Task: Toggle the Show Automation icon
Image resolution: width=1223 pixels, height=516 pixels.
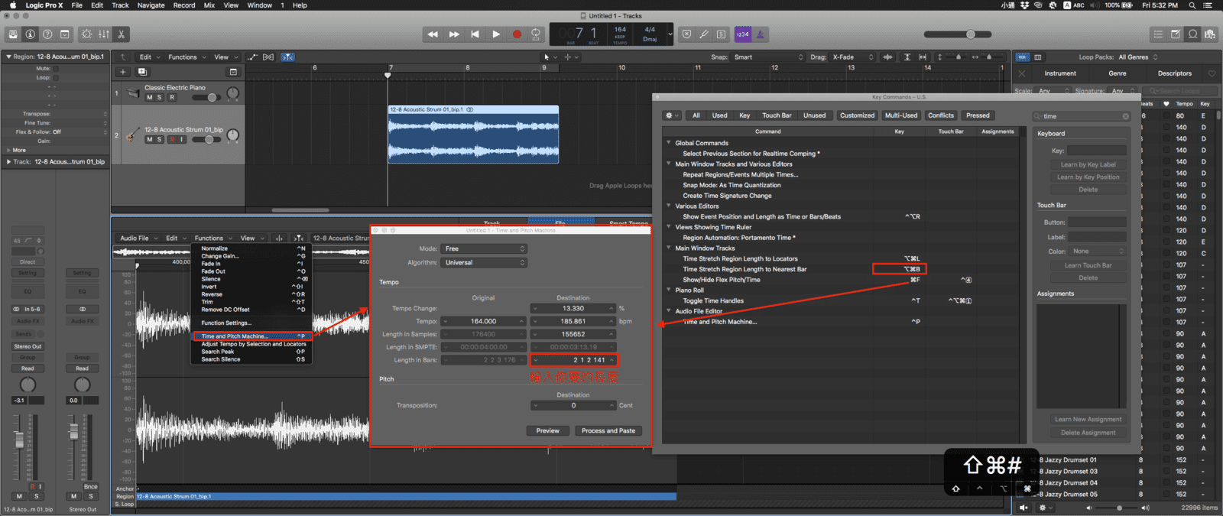Action: tap(252, 57)
